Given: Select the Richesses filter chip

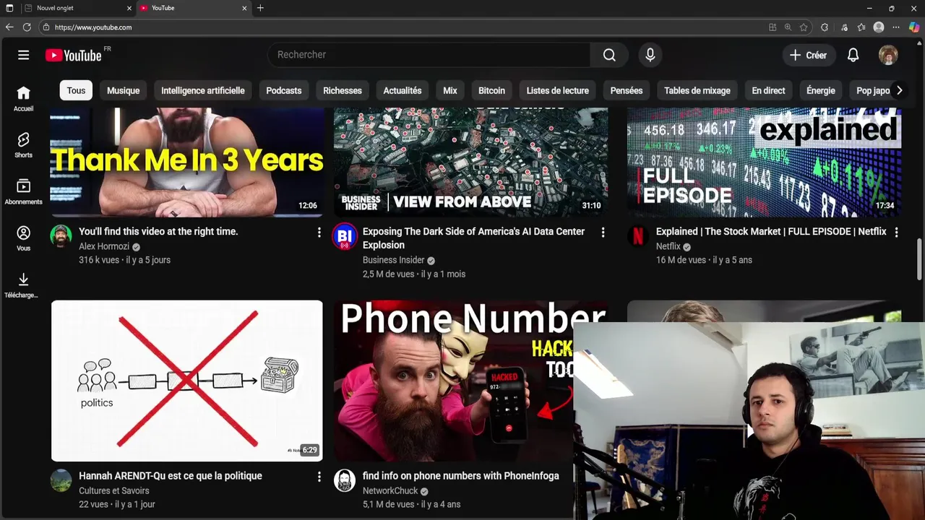Looking at the screenshot, I should (343, 90).
